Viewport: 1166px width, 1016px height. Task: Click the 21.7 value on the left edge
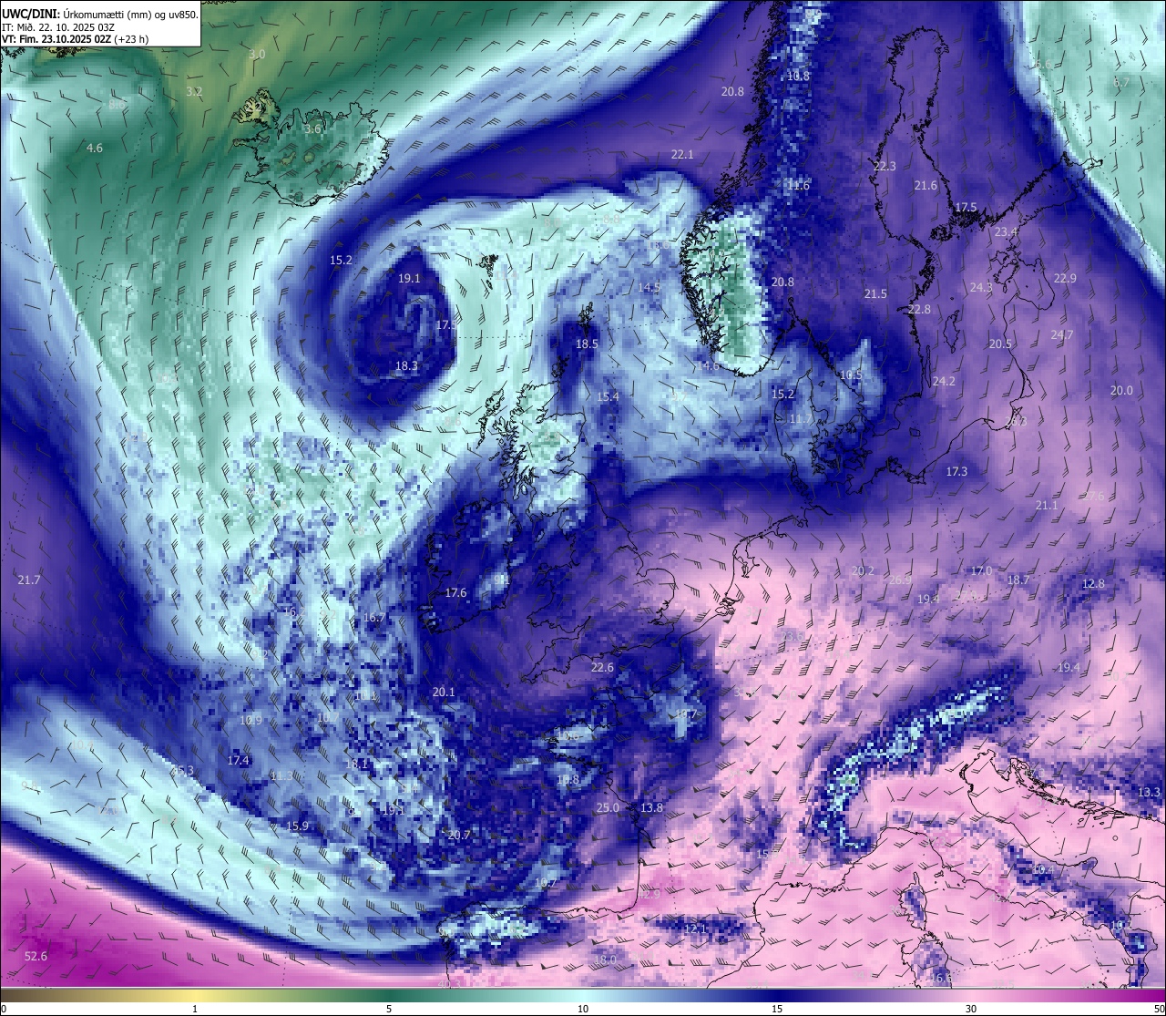click(x=29, y=580)
